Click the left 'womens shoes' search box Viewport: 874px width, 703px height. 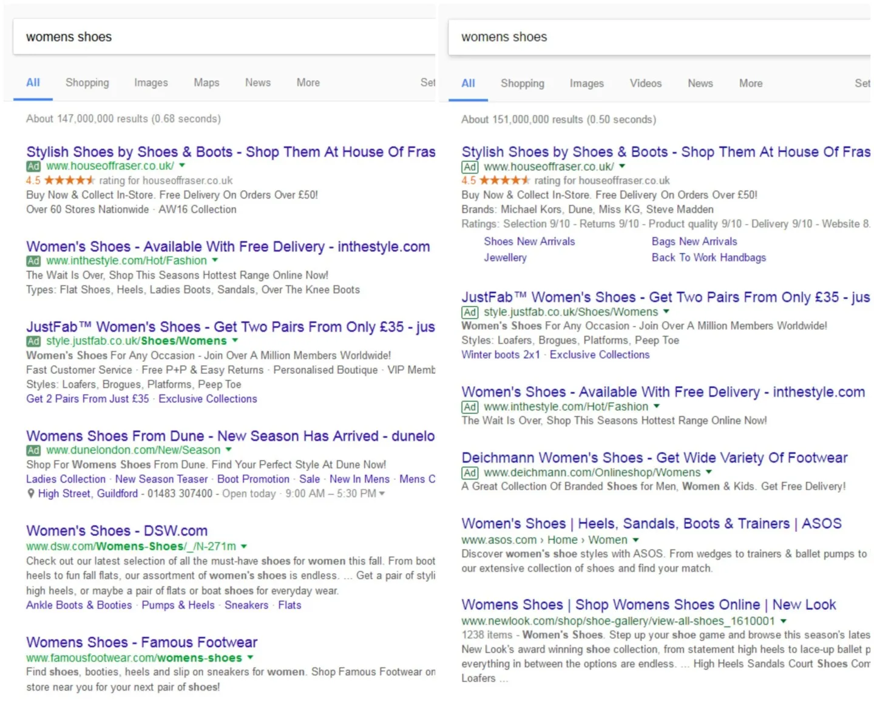click(x=225, y=37)
